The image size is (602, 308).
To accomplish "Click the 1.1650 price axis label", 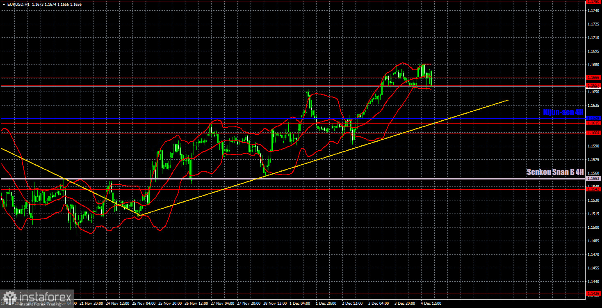I will point(593,92).
